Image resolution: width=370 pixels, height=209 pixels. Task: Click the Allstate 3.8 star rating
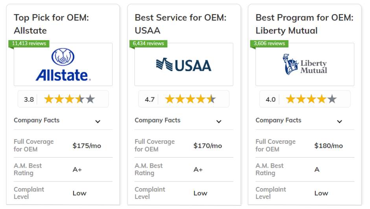coord(63,99)
